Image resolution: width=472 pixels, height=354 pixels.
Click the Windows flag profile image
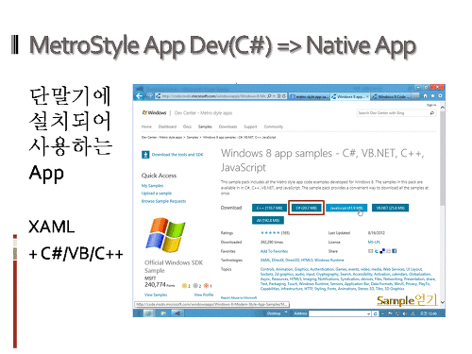coord(165,235)
